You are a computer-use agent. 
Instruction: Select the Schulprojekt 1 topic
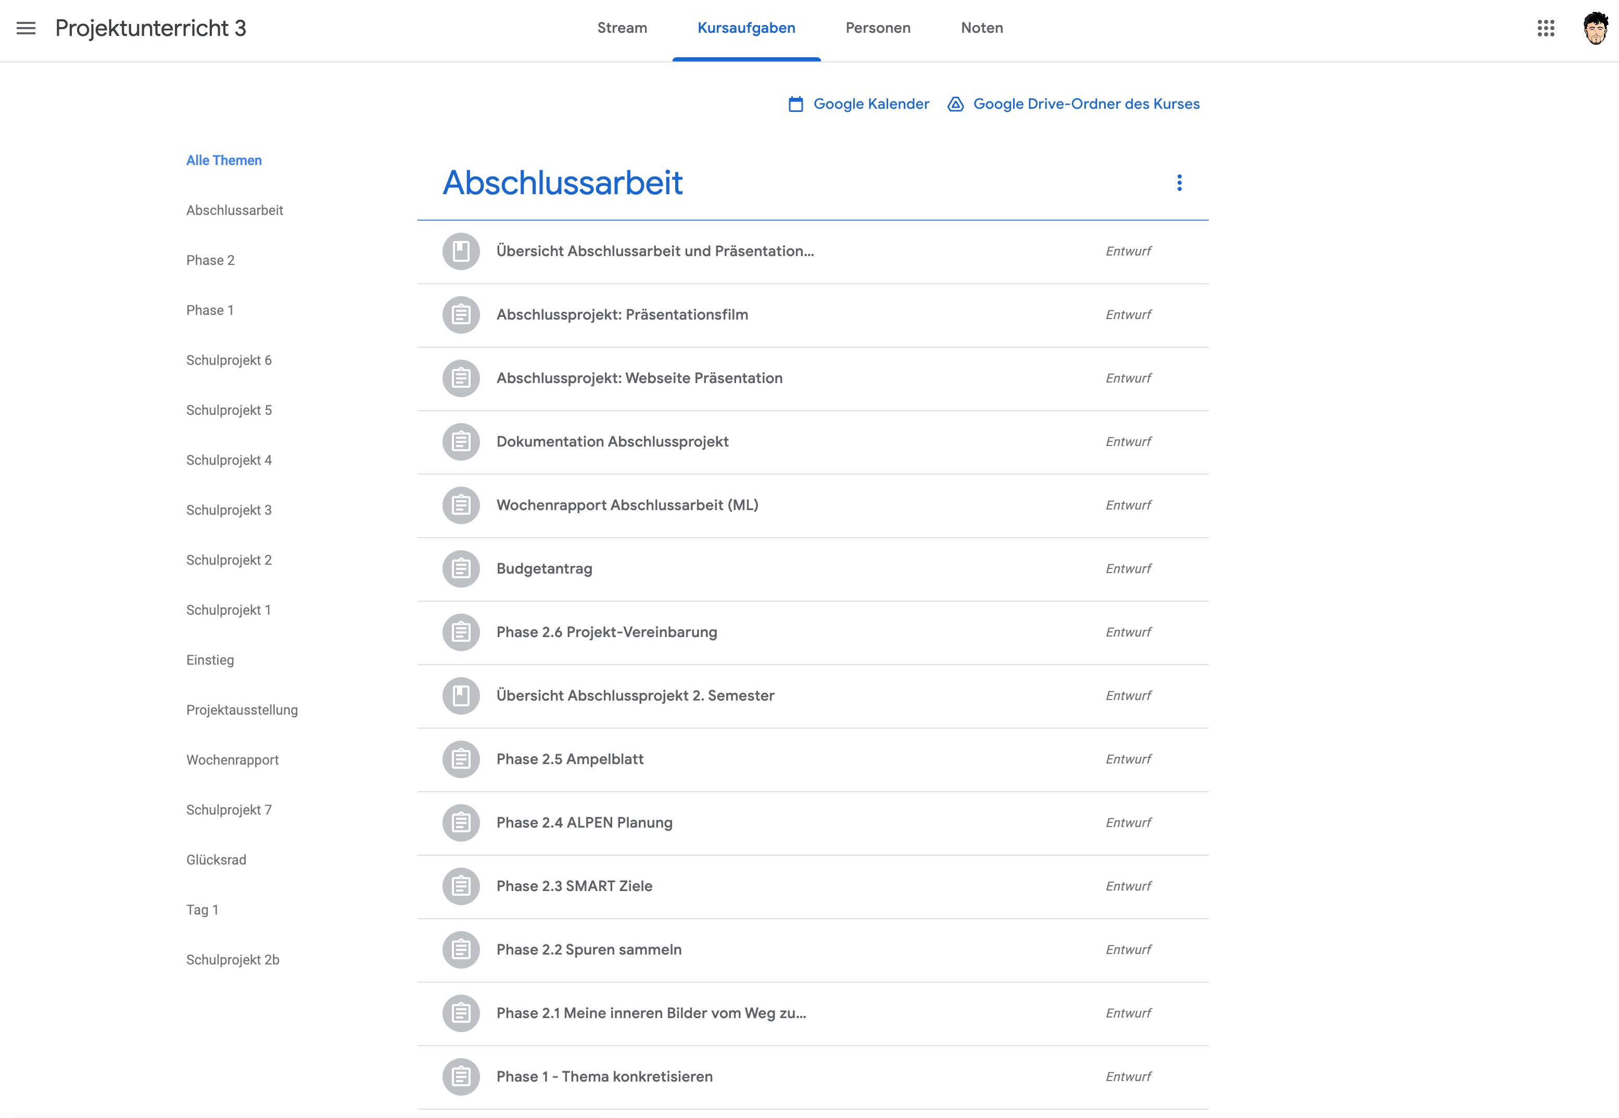click(x=229, y=610)
